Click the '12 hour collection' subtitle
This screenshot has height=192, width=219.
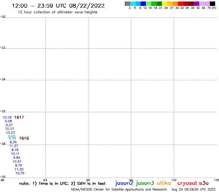(57, 12)
